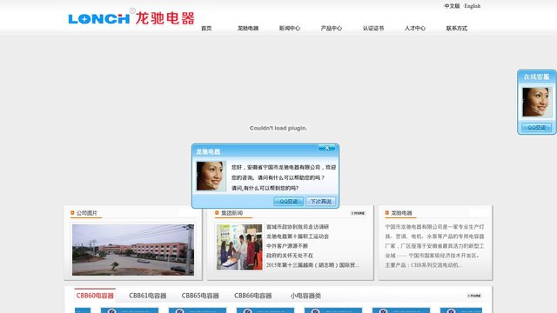Select the CBB65电容器 product tab
The height and width of the screenshot is (313, 557).
coord(200,296)
